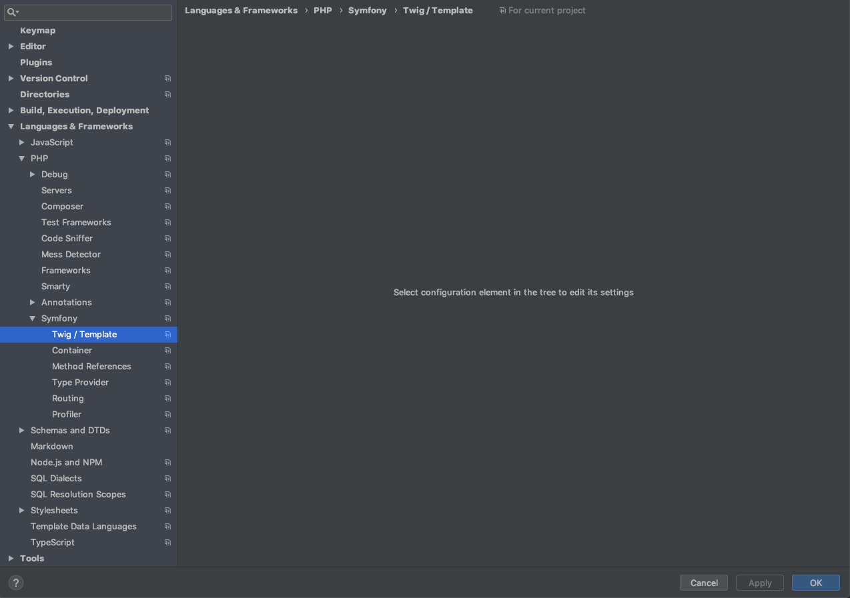Click project-level icon beside Type Provider
The width and height of the screenshot is (850, 598).
(x=167, y=383)
